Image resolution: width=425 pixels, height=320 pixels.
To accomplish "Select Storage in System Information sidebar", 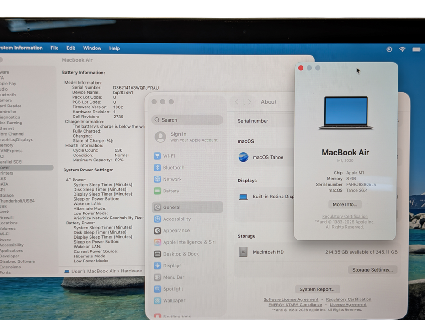I will 7,195.
